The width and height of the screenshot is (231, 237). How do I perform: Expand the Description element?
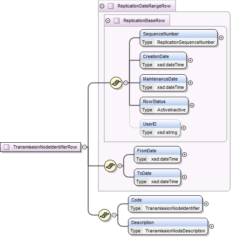(211, 226)
